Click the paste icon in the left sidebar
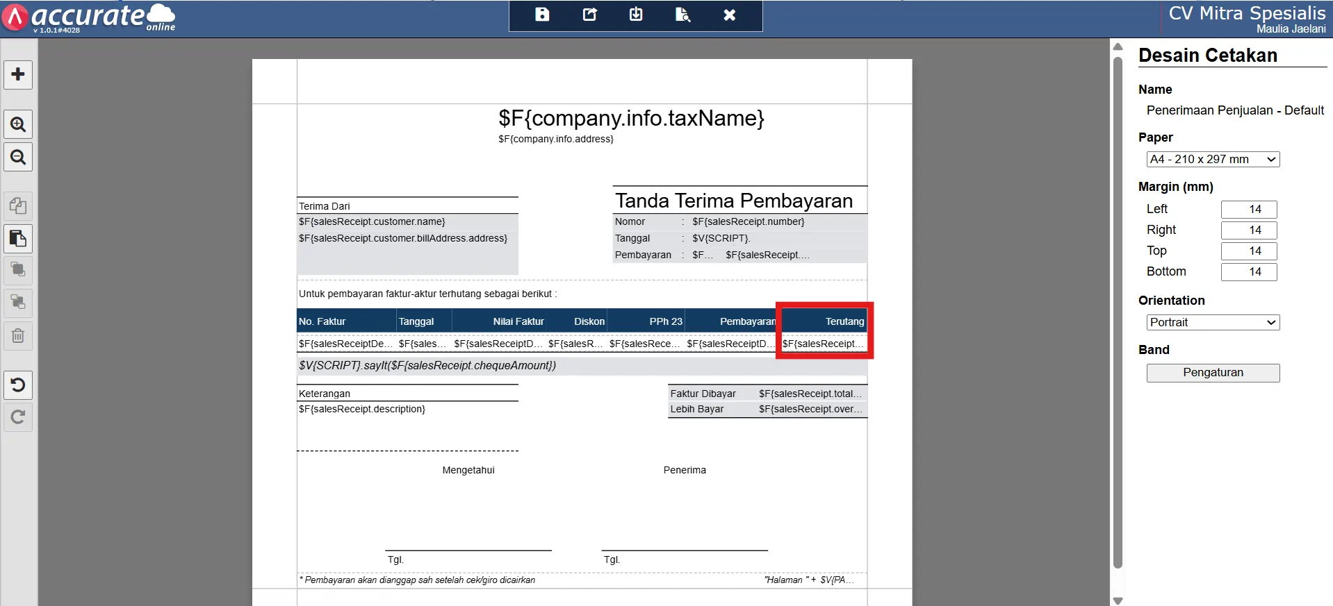 coord(18,239)
